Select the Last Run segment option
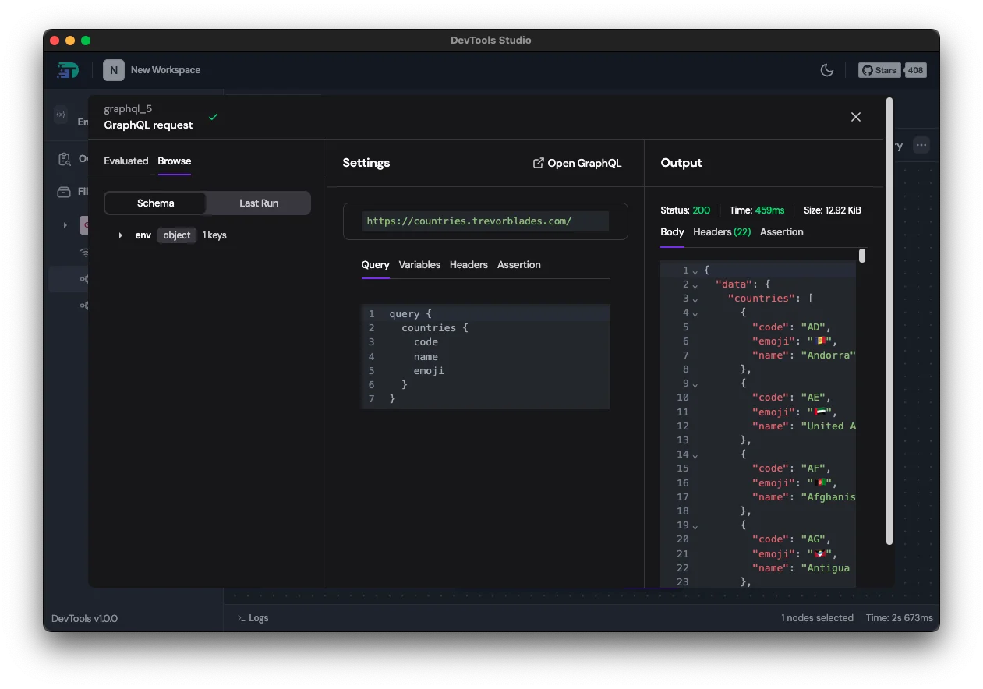This screenshot has height=689, width=983. point(259,203)
